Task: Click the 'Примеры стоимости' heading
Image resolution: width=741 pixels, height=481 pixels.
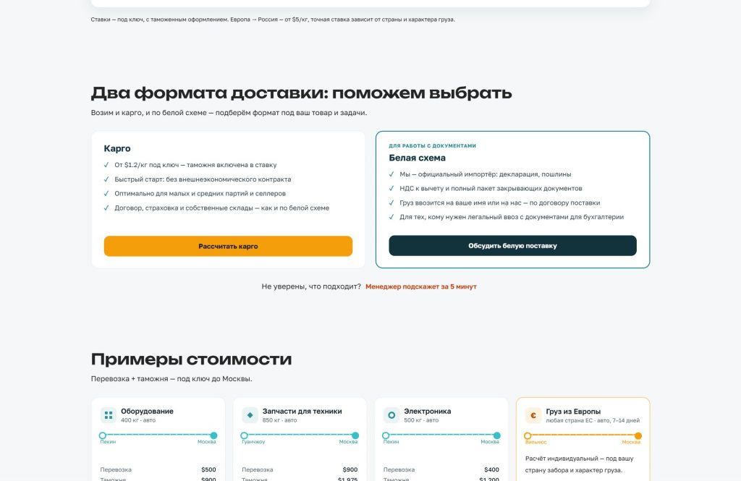Action: pos(191,359)
